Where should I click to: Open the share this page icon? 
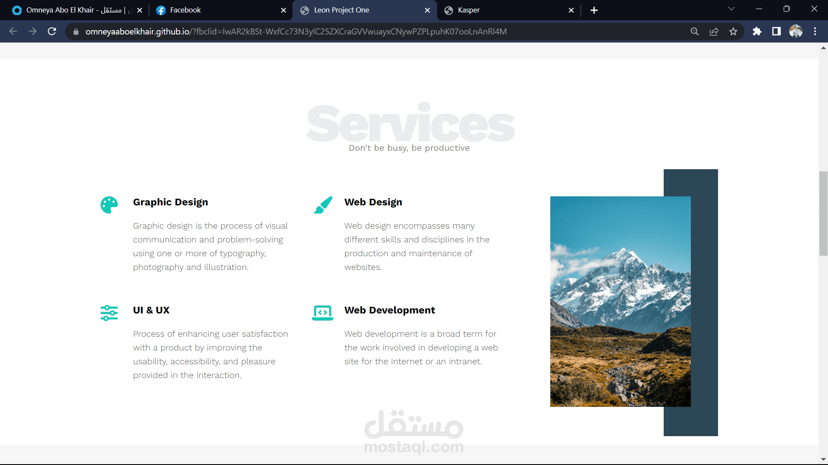(x=714, y=31)
